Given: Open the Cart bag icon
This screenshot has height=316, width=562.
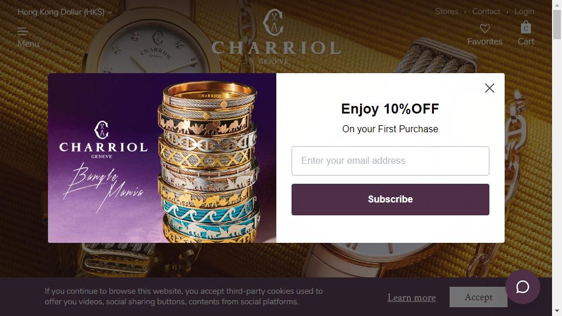Looking at the screenshot, I should (526, 28).
